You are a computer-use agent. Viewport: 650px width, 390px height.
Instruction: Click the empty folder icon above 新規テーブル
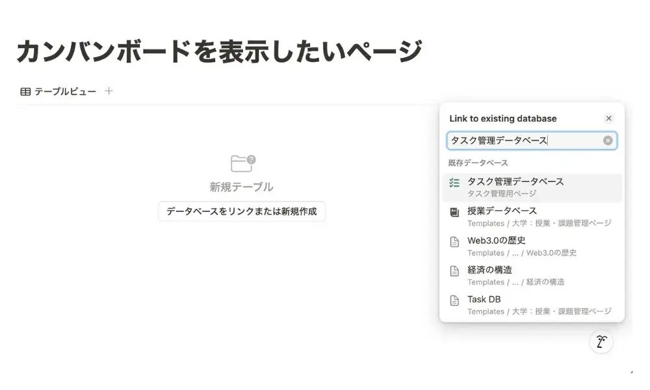(x=243, y=163)
